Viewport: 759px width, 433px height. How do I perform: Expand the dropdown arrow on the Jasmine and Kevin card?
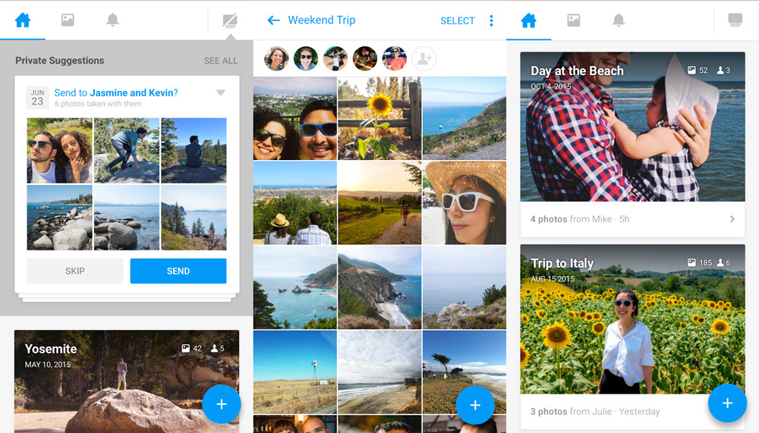(x=221, y=93)
